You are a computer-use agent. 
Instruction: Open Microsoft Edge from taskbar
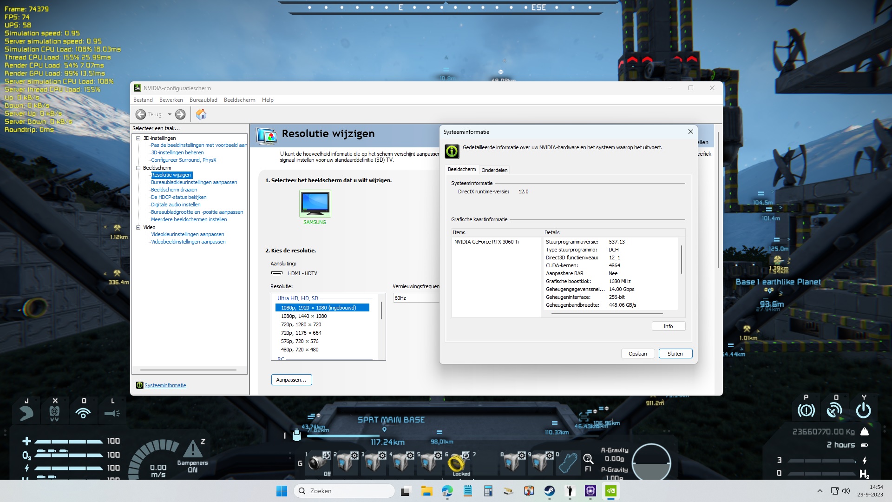[447, 491]
